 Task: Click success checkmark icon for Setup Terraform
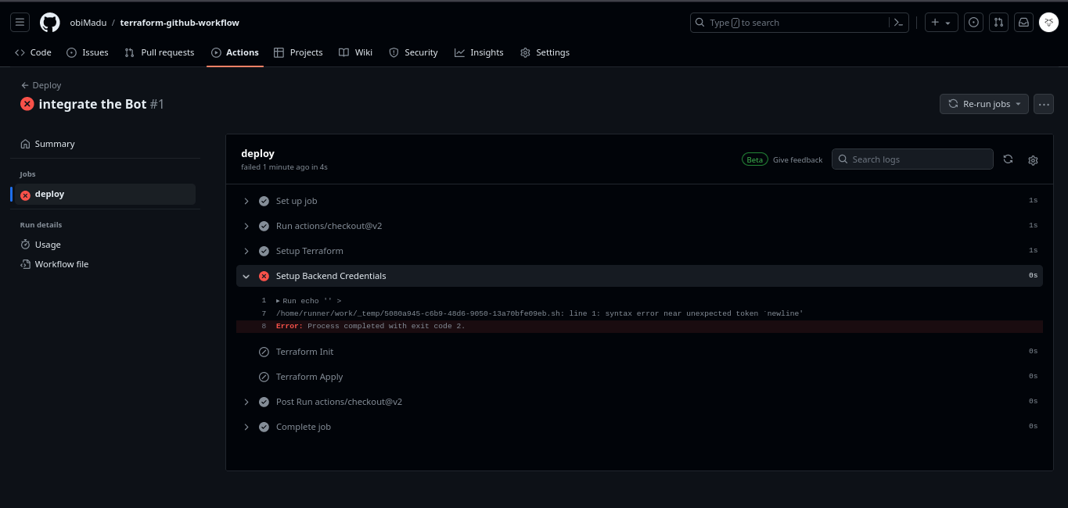tap(264, 251)
